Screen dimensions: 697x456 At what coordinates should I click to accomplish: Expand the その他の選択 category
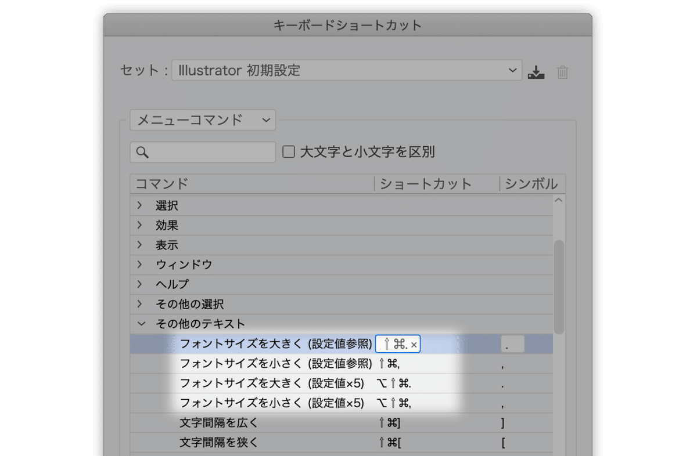[x=139, y=304]
